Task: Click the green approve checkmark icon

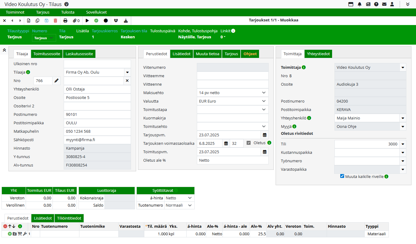Action: point(96,21)
